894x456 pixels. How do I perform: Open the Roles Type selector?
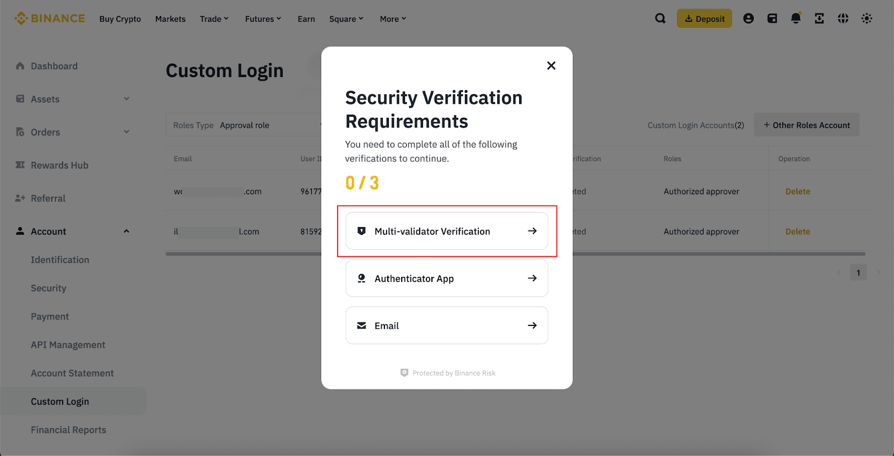(x=244, y=125)
